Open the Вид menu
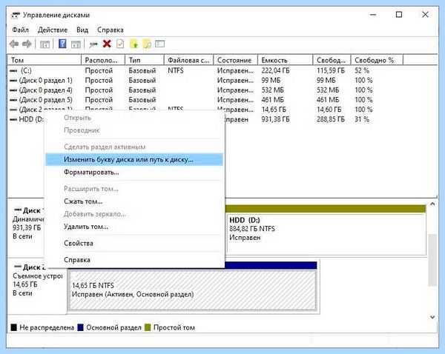Image resolution: width=445 pixels, height=354 pixels. click(x=82, y=30)
